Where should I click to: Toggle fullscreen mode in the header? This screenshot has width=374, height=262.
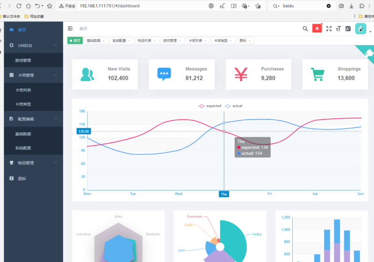[x=329, y=28]
